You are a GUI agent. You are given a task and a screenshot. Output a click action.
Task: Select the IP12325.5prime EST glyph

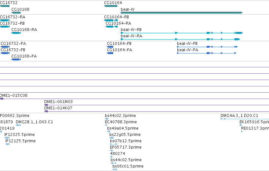click(x=7, y=138)
